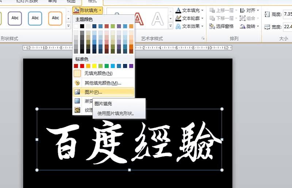The height and width of the screenshot is (188, 292).
Task: Open the Selection Pane 选择窗格
Action: [222, 26]
